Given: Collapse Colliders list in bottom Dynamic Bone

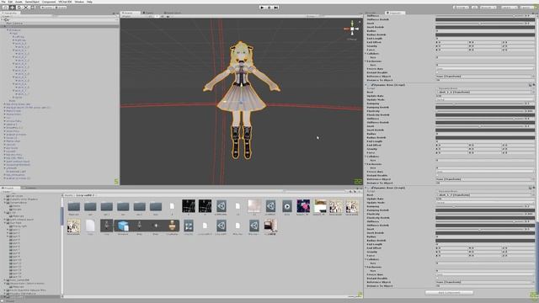Looking at the screenshot, I should (x=366, y=259).
